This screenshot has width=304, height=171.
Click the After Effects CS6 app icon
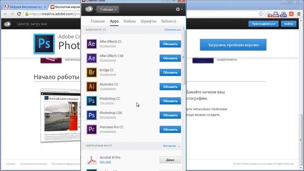pos(92,58)
